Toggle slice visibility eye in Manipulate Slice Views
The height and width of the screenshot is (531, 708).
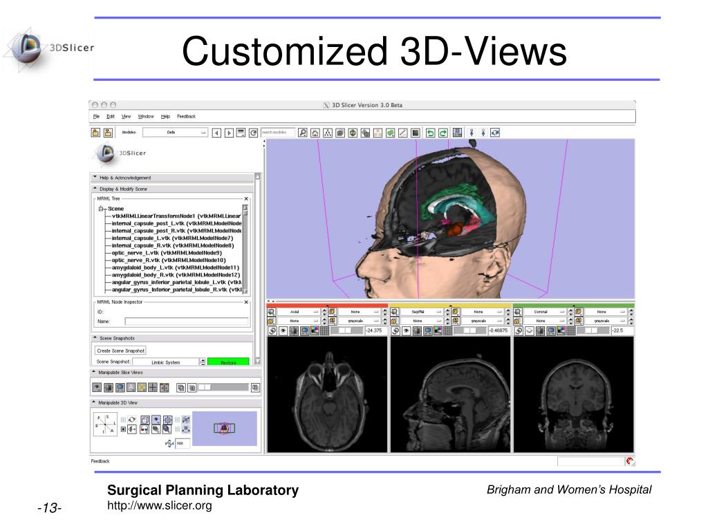(97, 387)
